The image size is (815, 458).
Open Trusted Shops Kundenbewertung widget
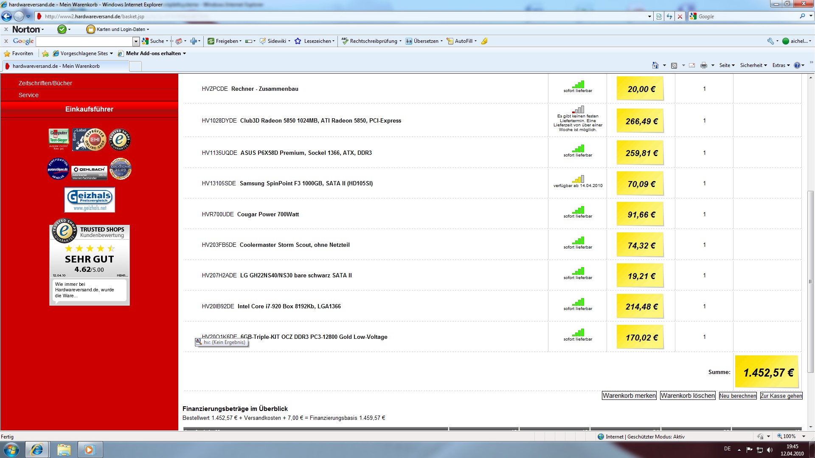(x=90, y=262)
